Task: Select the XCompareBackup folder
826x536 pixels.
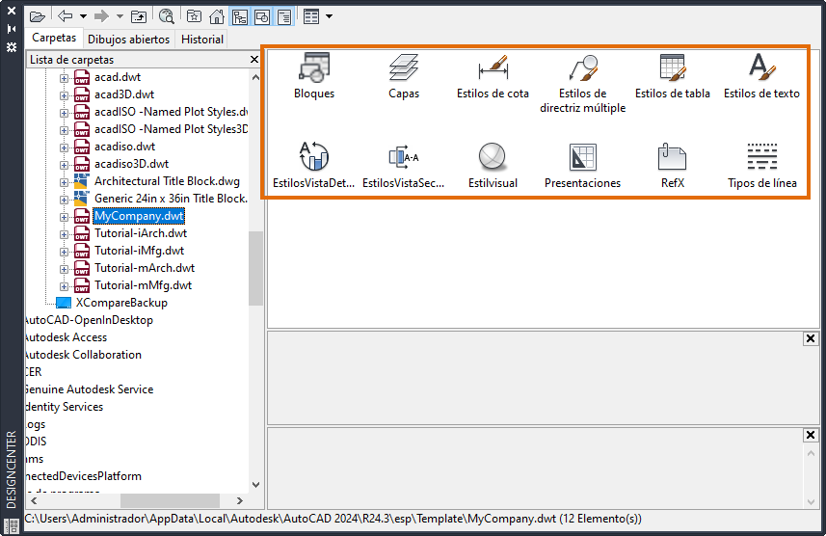Action: 121,303
